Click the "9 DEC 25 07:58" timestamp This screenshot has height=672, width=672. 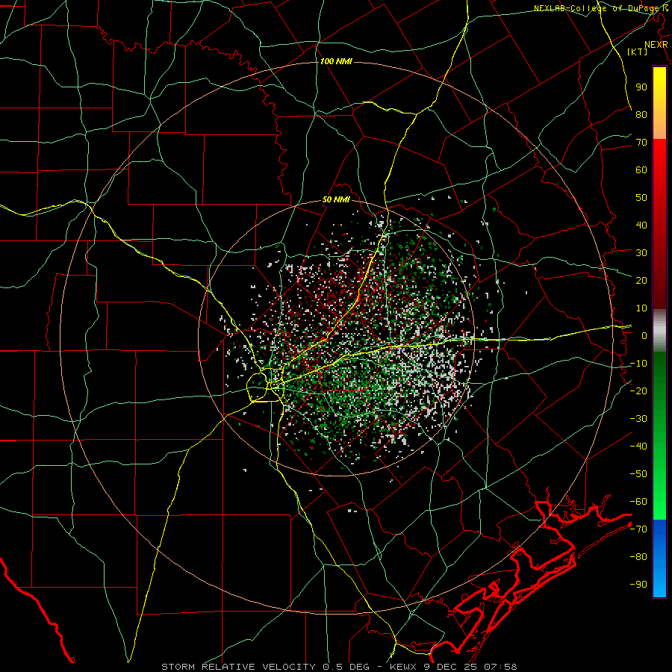pyautogui.click(x=470, y=667)
